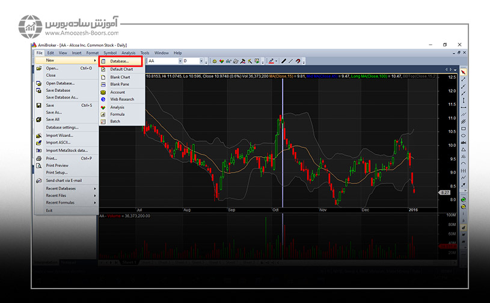Choose Blank Chart in New submenu
The image size is (490, 303).
point(120,77)
